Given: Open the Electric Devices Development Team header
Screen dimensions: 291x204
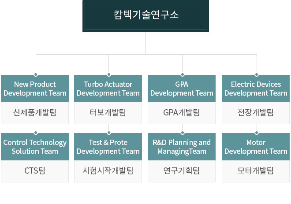Looking at the screenshot, I should pos(256,89).
